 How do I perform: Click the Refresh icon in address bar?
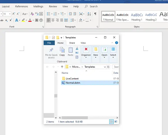pos(108,67)
